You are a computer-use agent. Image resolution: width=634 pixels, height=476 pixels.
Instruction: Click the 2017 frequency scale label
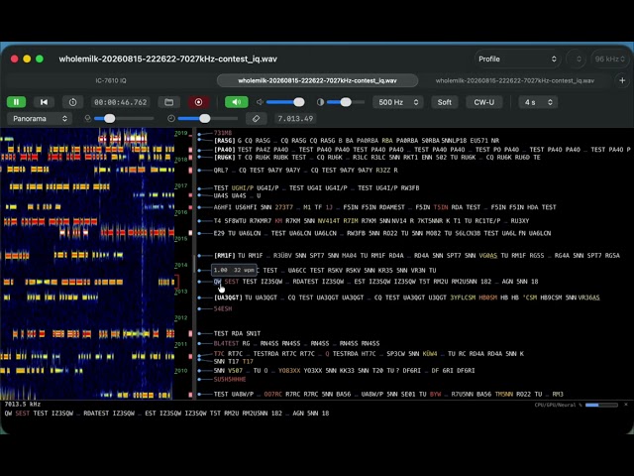coord(180,185)
